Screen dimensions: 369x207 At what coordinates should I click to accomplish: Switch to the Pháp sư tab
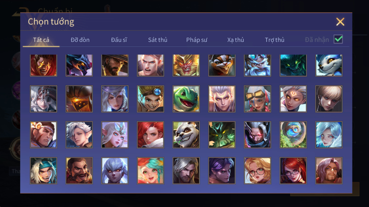pos(197,40)
